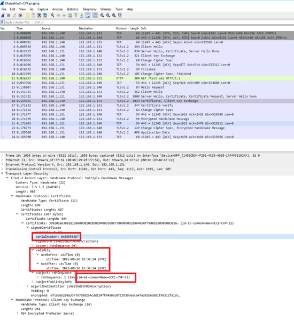This screenshot has width=294, height=320.
Task: Open the View menu
Action: click(x=22, y=9)
